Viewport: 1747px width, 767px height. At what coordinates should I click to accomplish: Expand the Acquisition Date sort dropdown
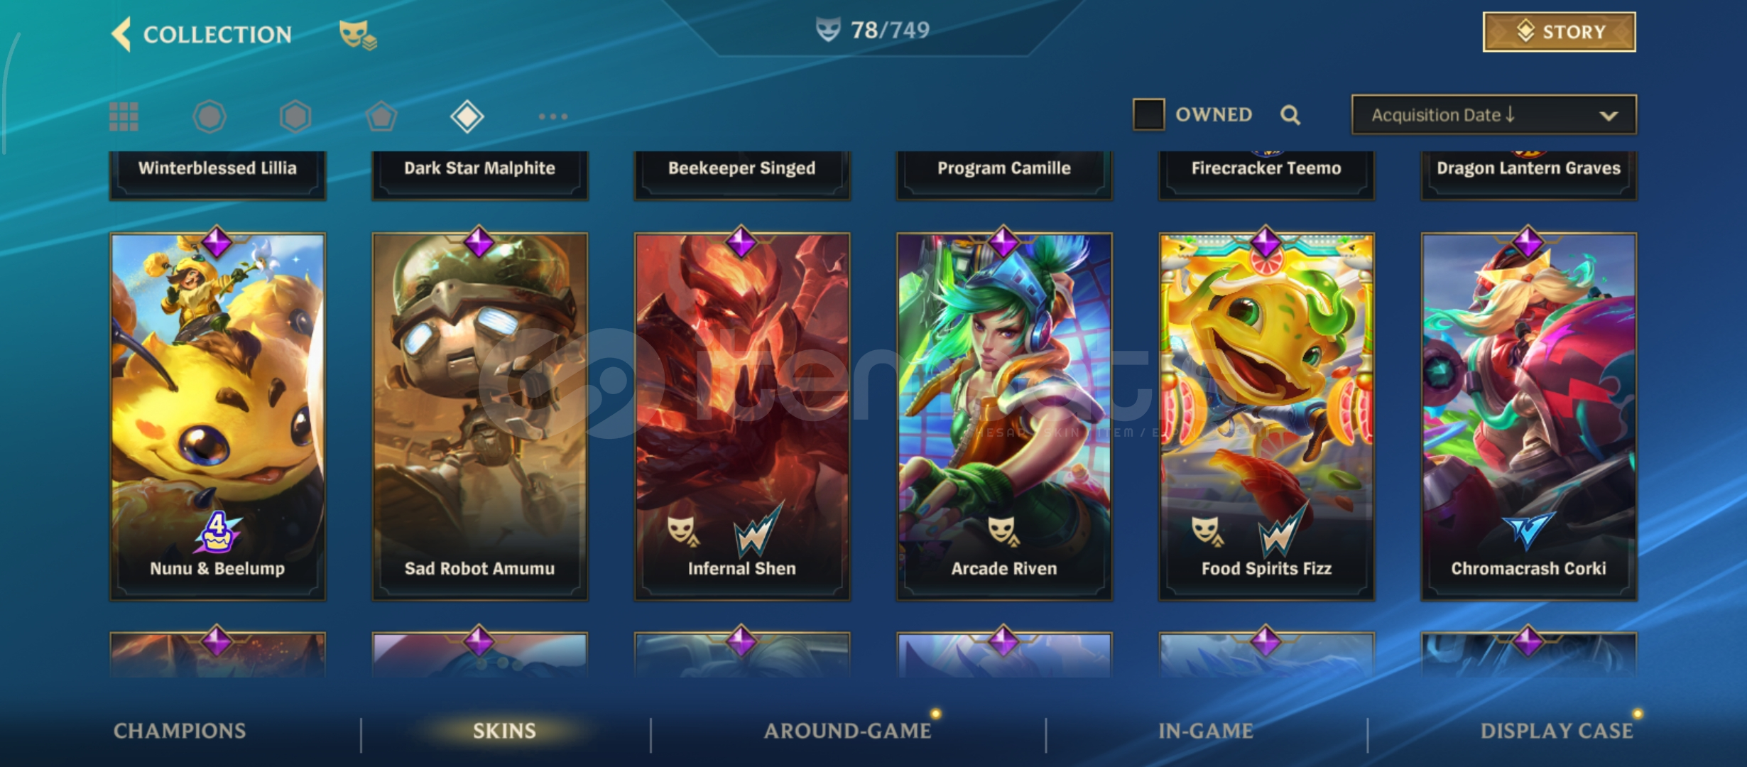1494,114
